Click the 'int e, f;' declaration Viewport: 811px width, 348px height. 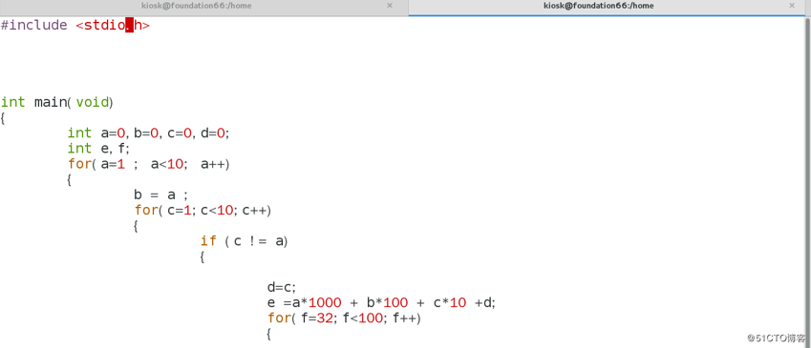(x=98, y=149)
